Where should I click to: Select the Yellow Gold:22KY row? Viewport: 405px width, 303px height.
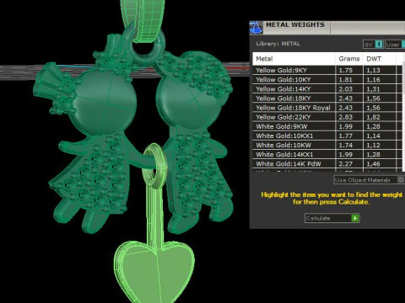[327, 117]
